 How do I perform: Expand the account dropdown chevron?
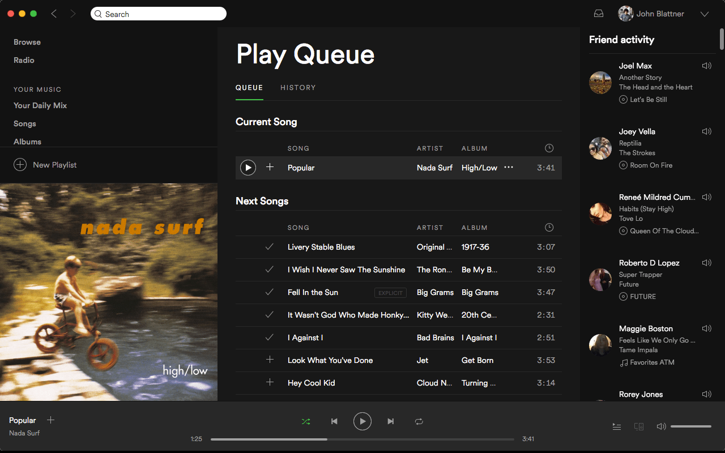(x=705, y=14)
